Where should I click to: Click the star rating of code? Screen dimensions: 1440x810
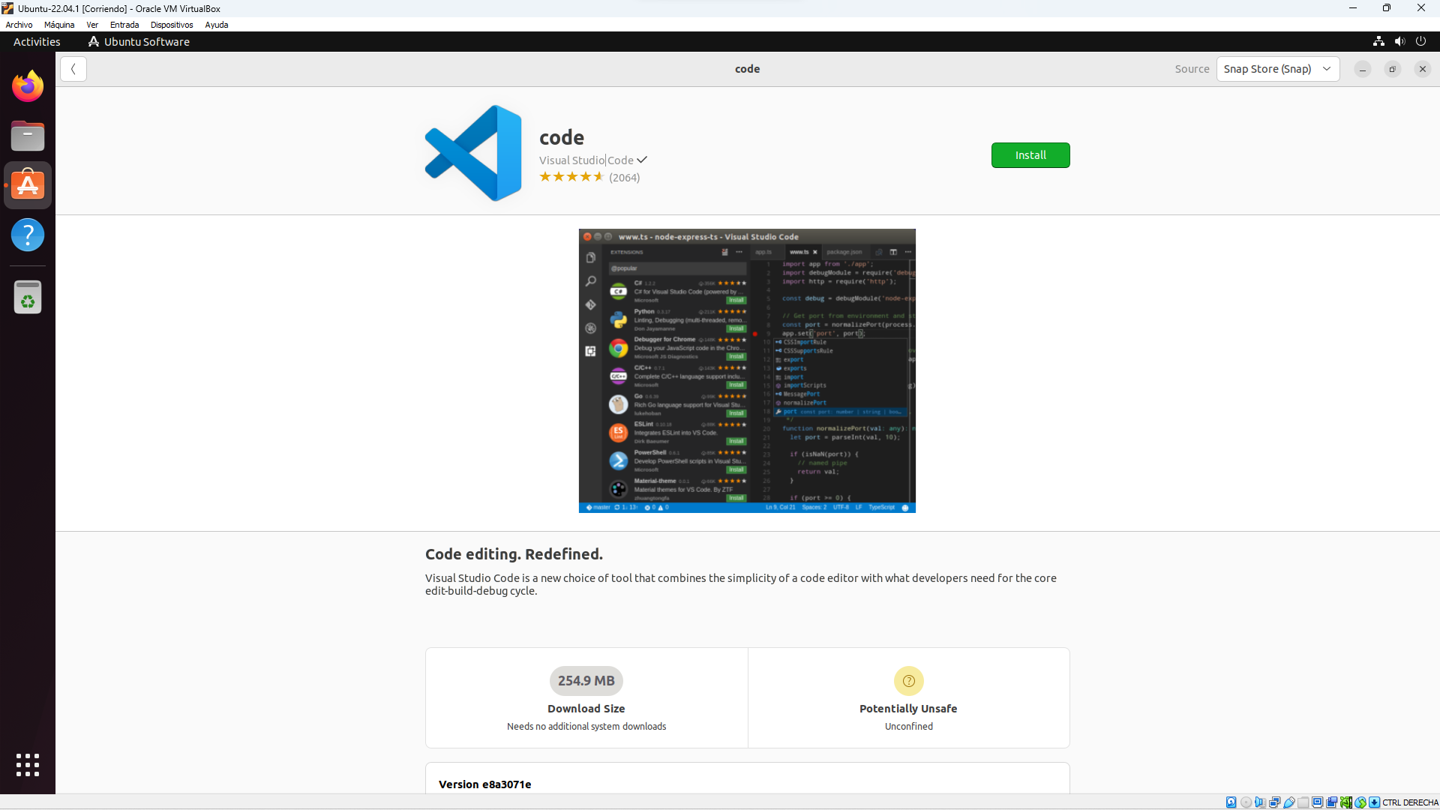click(x=571, y=177)
